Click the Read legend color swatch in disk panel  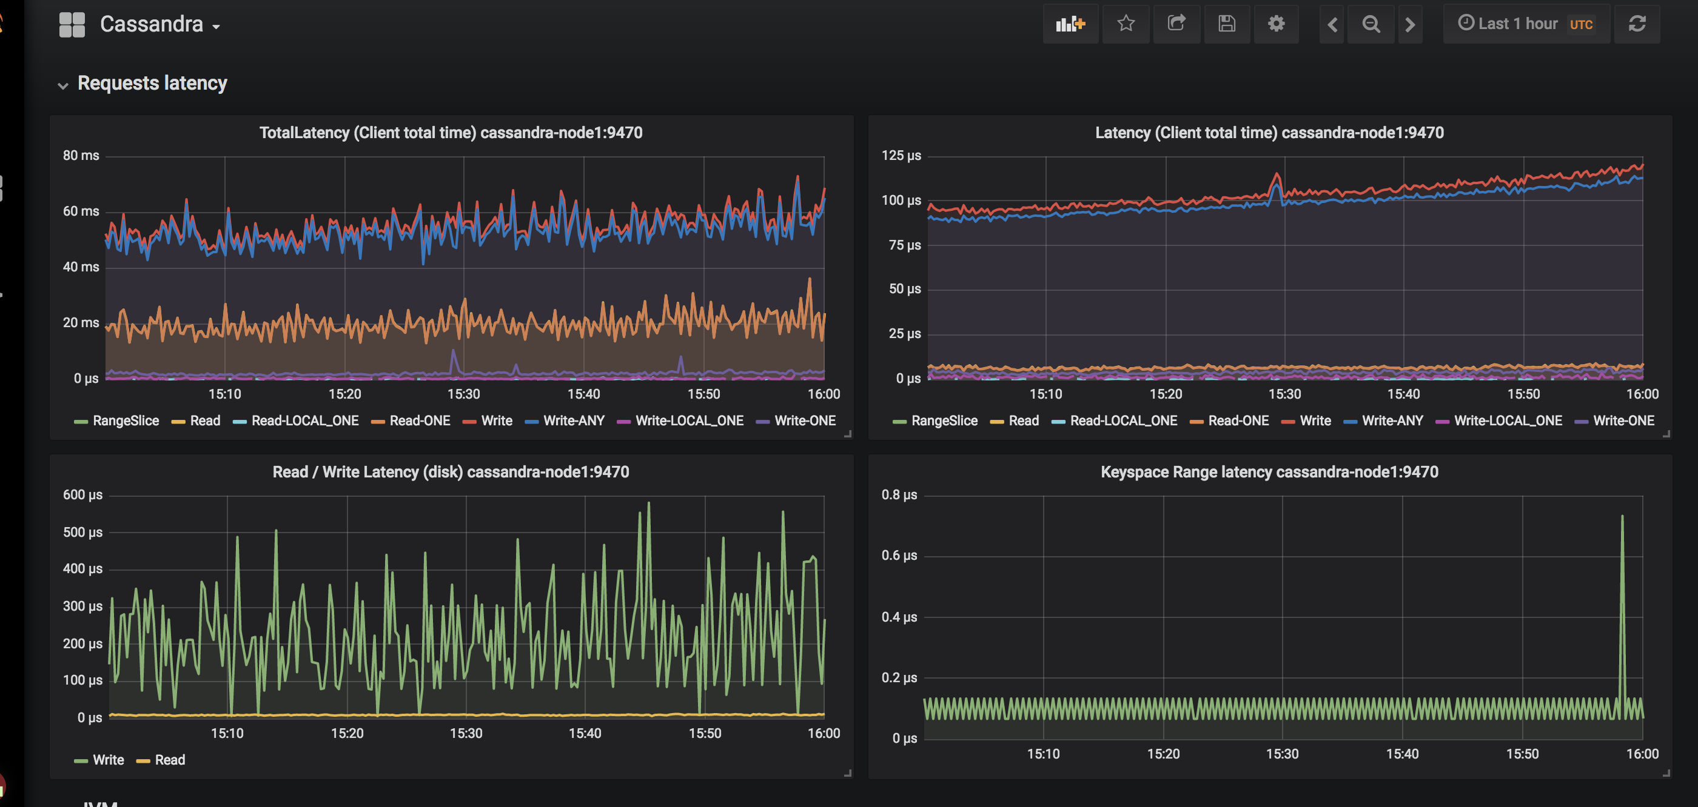coord(143,761)
